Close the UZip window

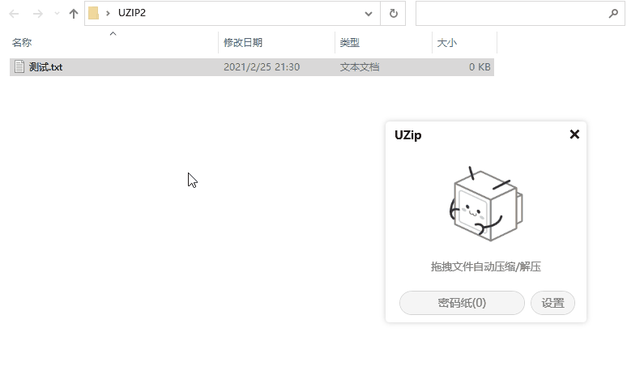tap(574, 134)
